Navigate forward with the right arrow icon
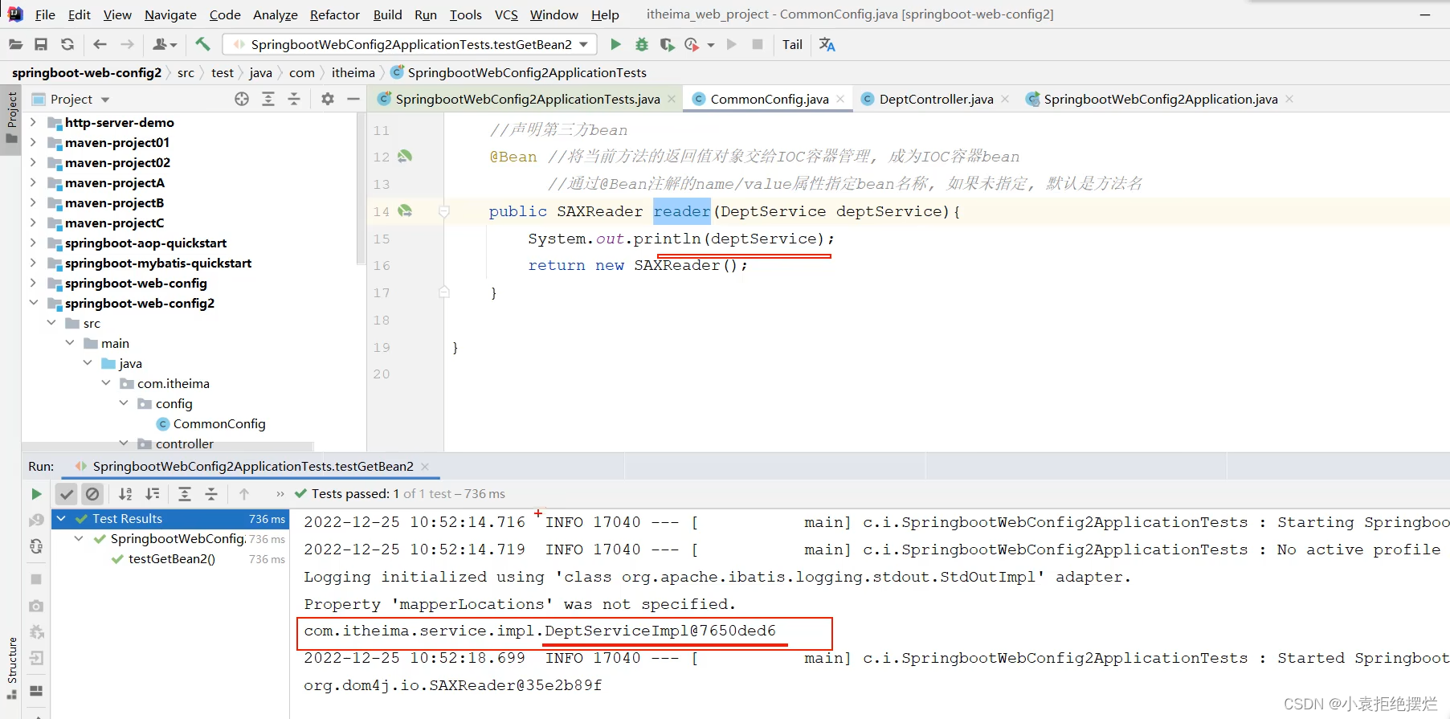 (127, 45)
